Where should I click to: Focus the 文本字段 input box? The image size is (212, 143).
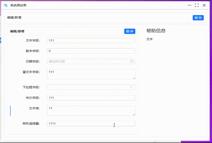pos(91,40)
